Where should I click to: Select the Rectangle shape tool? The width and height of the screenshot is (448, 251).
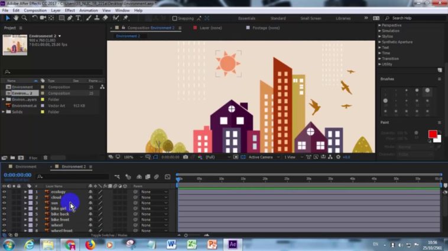(61, 18)
